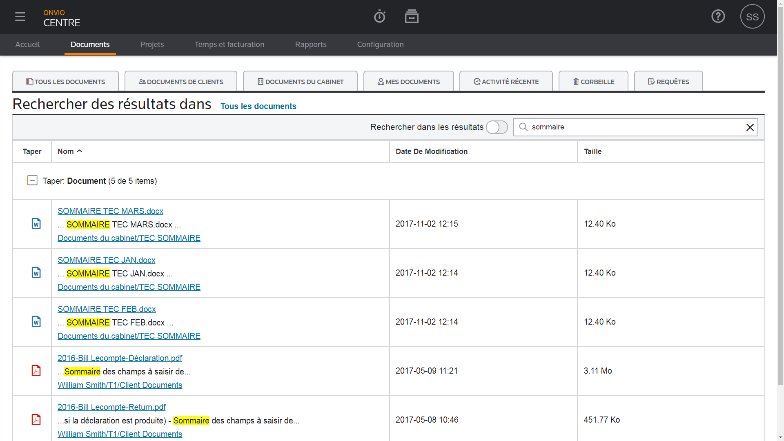Open TEC SOMMAIRE folder under MARS file

coord(129,238)
